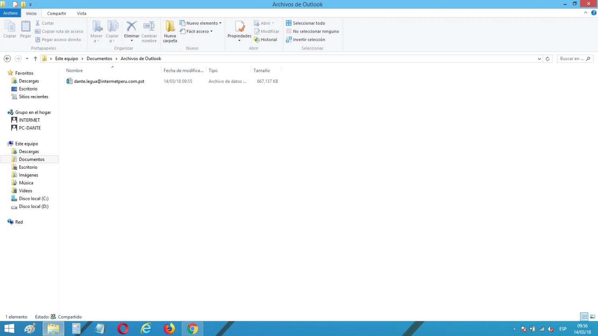This screenshot has height=336, width=598.
Task: Switch to the Compartir tab
Action: pyautogui.click(x=57, y=13)
